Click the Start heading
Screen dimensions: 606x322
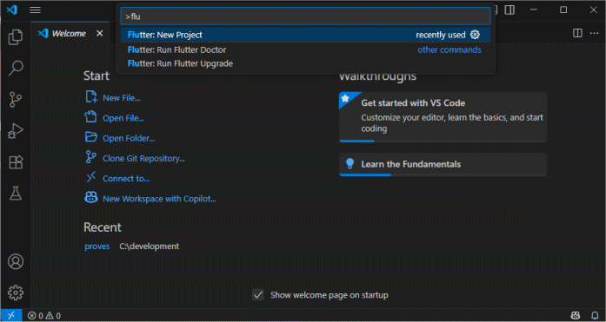(x=97, y=76)
